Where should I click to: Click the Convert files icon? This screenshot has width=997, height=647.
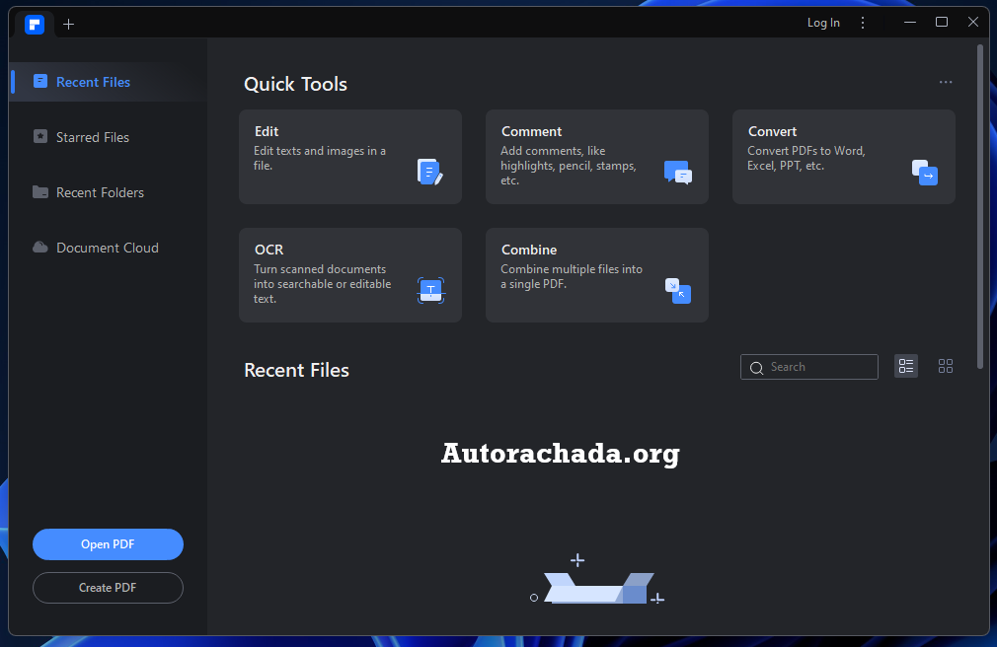[924, 172]
